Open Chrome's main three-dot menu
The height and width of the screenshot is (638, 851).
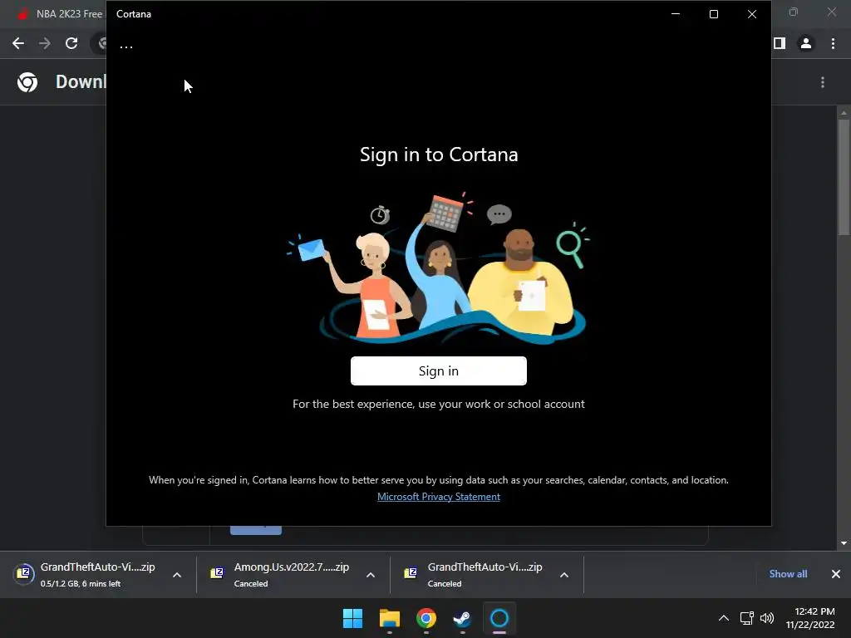point(833,43)
